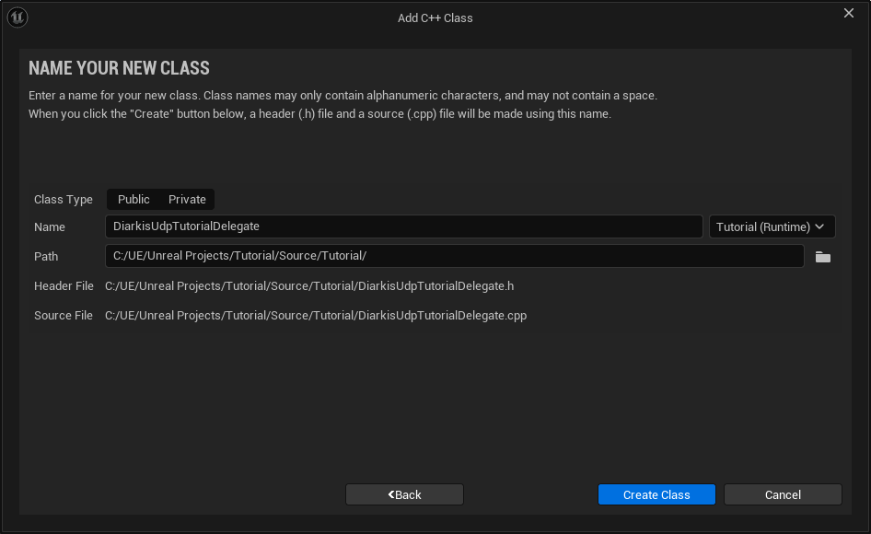Set Class Type to Public

(x=134, y=200)
